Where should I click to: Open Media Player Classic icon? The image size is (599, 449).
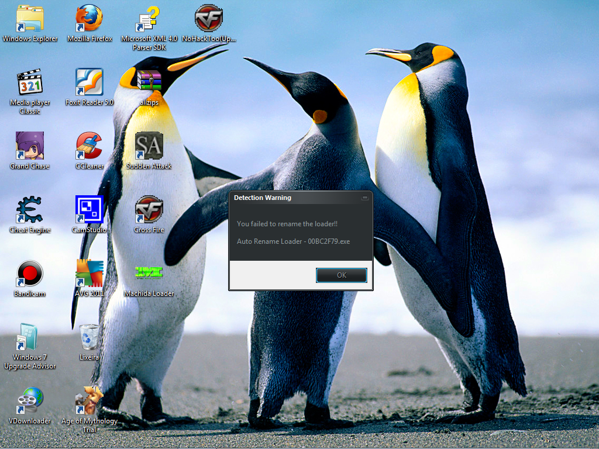point(30,82)
